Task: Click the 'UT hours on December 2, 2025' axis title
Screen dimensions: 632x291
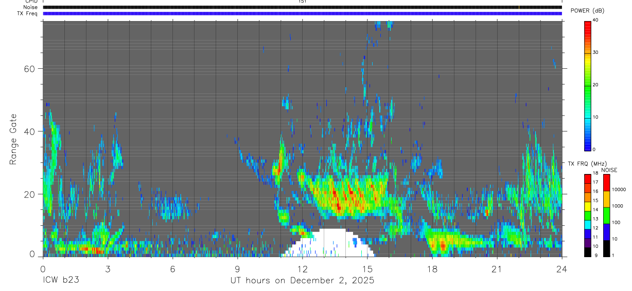Action: (302, 281)
